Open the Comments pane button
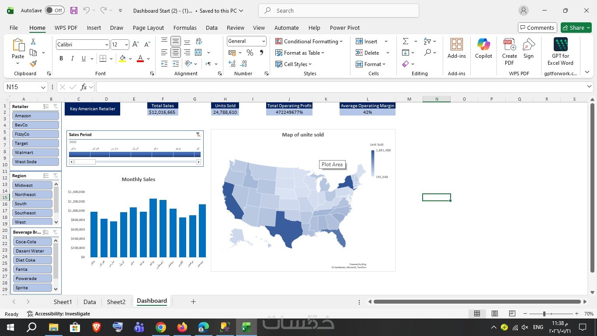This screenshot has height=336, width=597. coord(537,28)
